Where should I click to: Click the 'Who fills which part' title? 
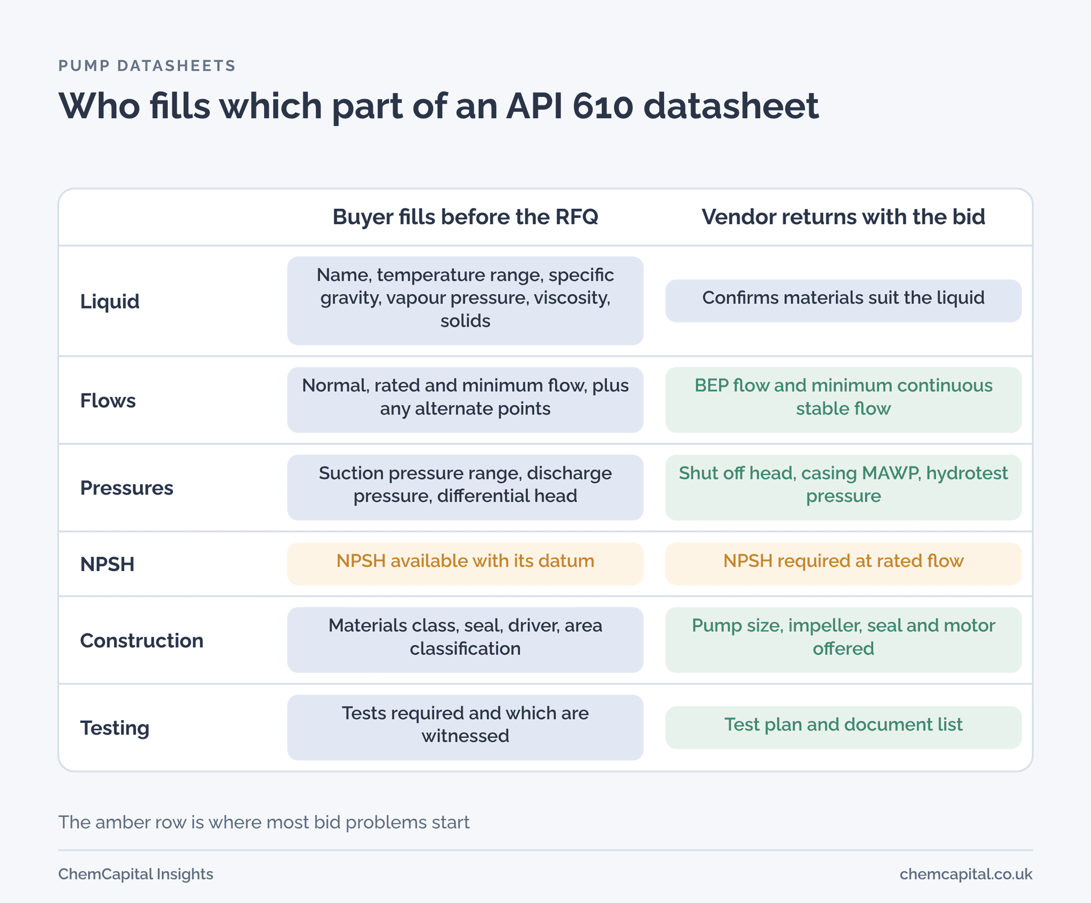click(438, 105)
